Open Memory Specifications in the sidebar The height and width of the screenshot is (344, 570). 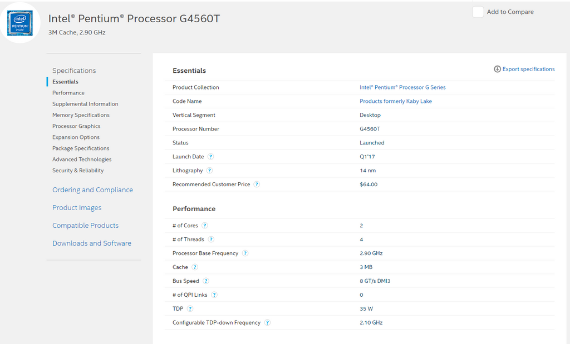81,115
